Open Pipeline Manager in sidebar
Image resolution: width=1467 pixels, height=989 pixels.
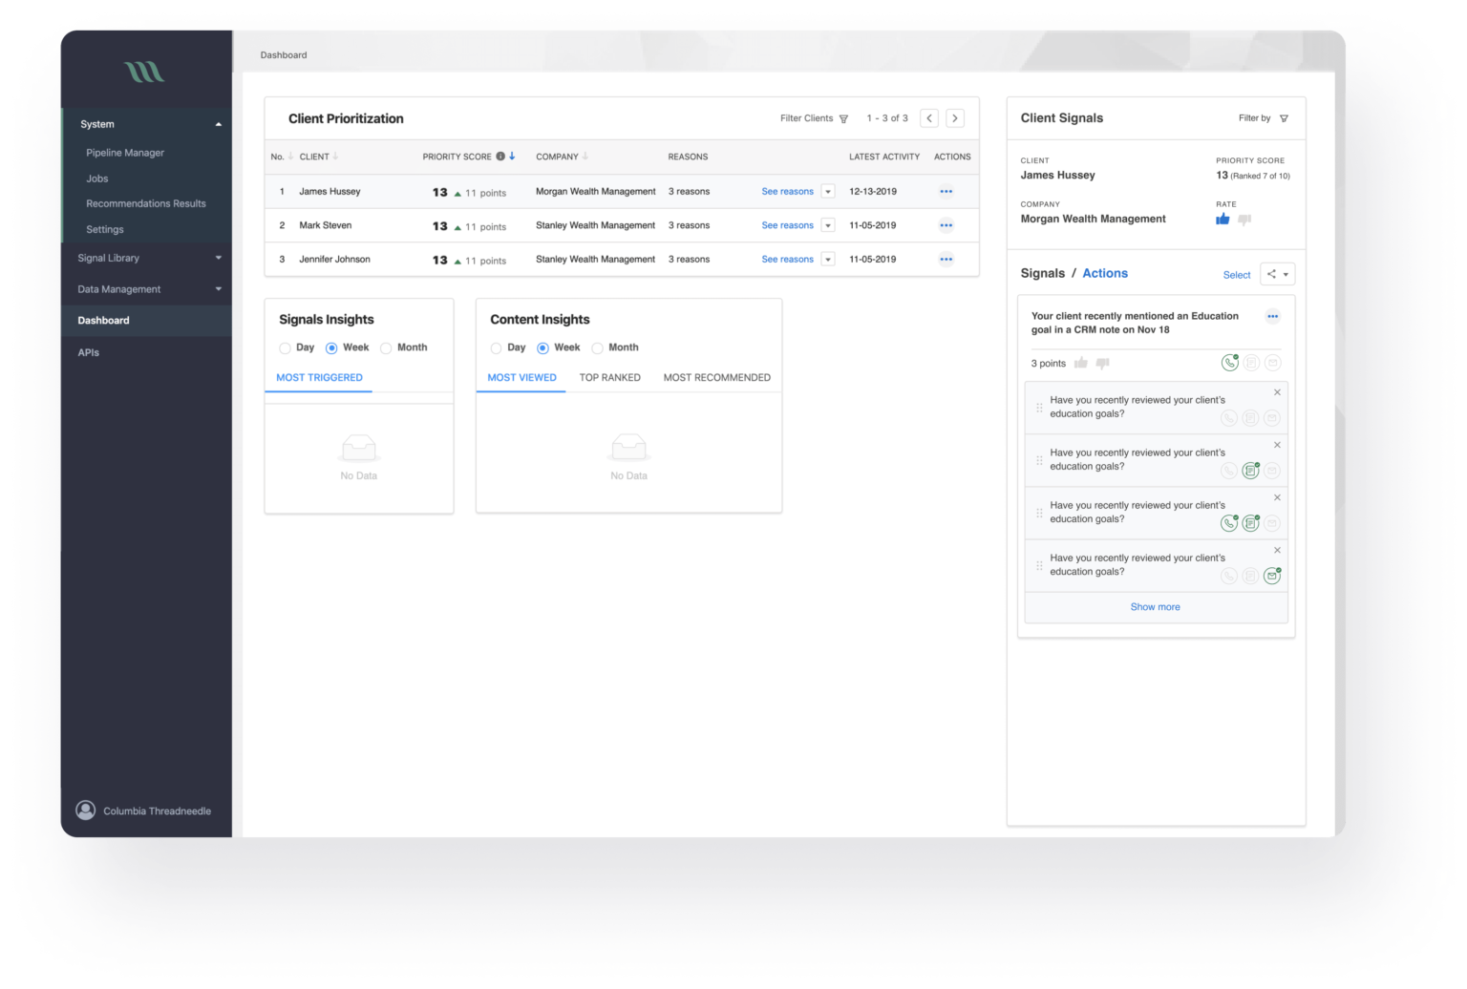125,153
